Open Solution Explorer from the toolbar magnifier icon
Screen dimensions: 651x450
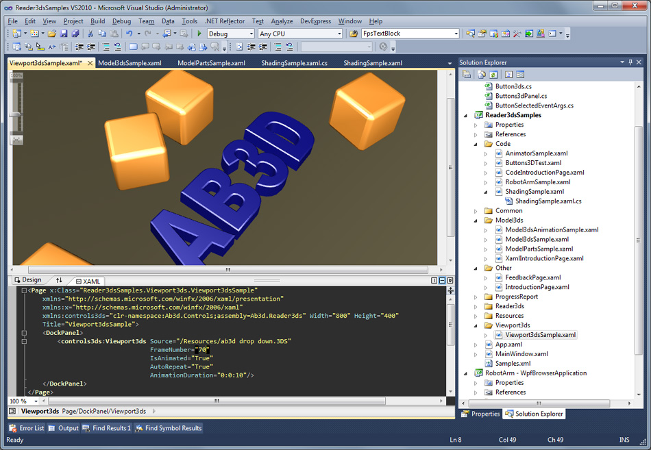click(x=470, y=34)
